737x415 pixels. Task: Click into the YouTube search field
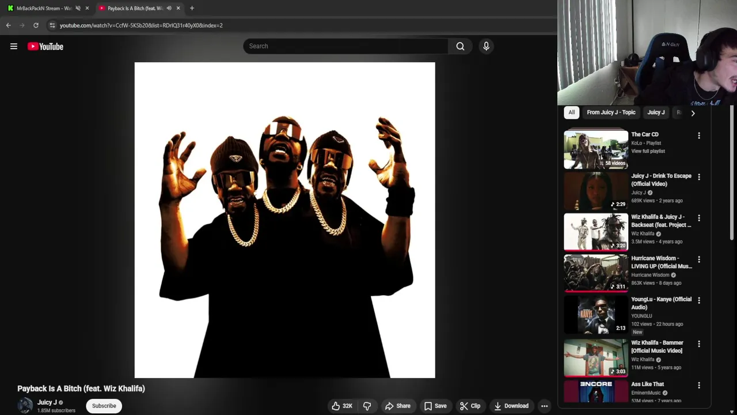pos(345,46)
